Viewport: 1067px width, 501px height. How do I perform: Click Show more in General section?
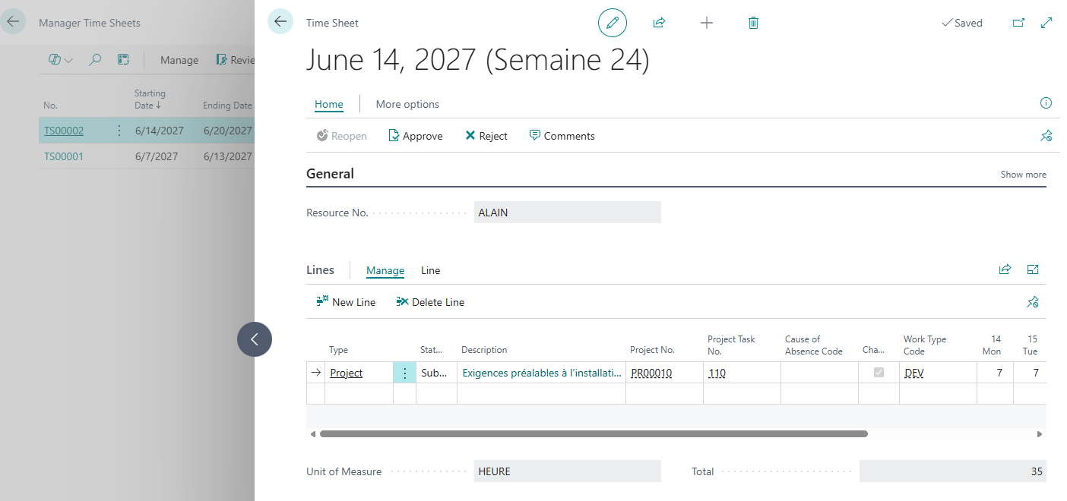click(x=1023, y=175)
